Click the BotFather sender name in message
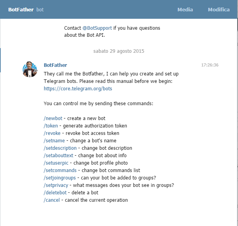 coord(55,65)
